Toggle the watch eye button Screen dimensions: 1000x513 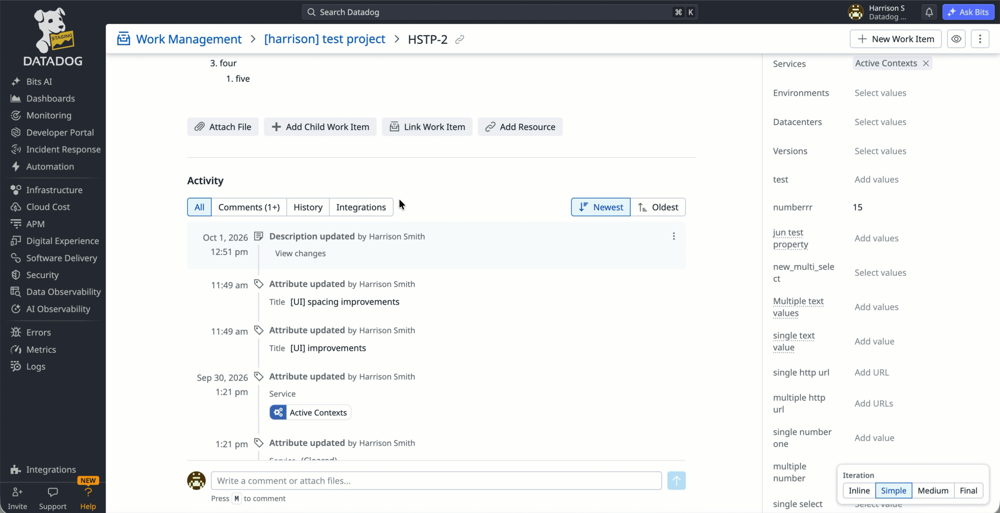pyautogui.click(x=956, y=39)
